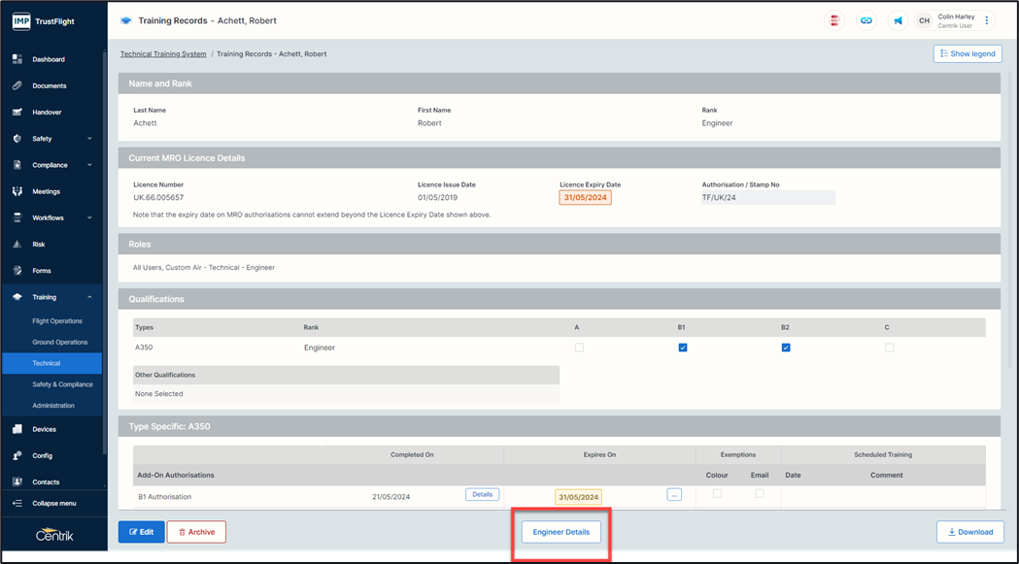Follow the Technical Training System breadcrumb link

(x=163, y=54)
